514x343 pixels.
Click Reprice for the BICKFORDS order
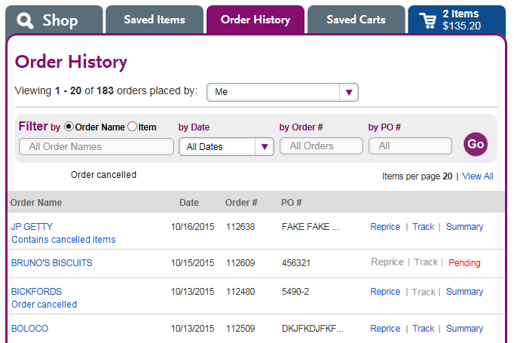[385, 292]
